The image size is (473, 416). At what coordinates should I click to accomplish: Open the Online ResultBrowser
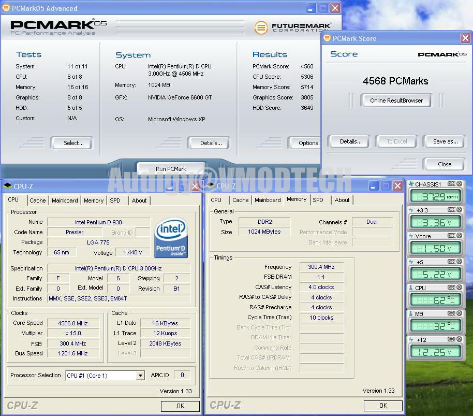396,101
